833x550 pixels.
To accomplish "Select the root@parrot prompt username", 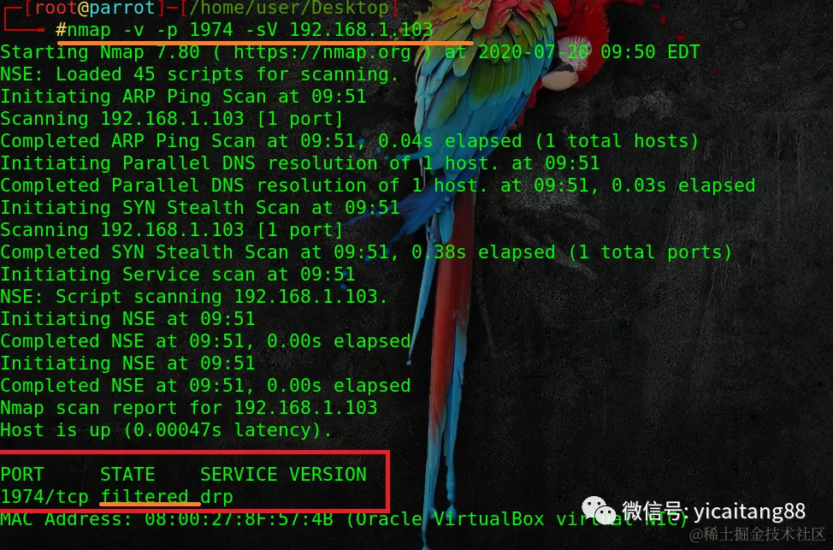I will point(95,8).
